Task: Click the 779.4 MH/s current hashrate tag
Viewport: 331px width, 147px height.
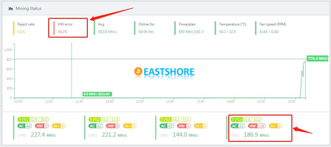Action: click(317, 58)
